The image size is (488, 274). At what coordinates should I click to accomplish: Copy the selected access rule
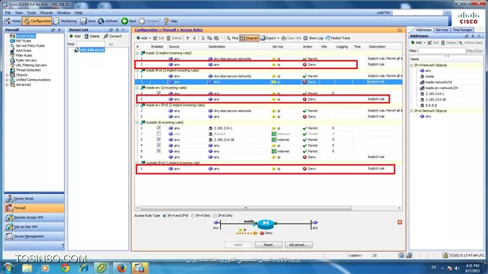click(209, 38)
